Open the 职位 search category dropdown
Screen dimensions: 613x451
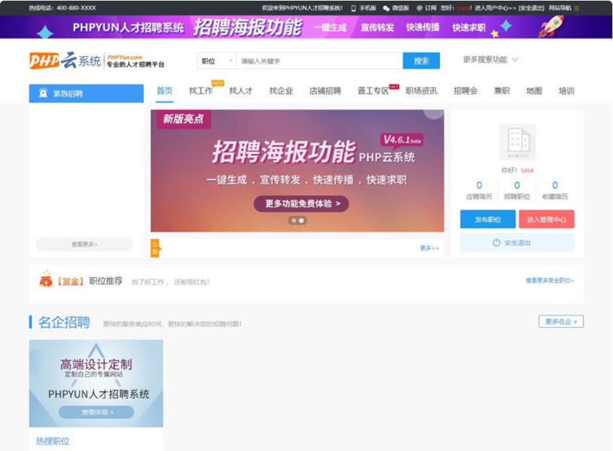215,59
